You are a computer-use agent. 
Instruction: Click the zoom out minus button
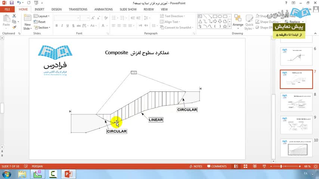tap(271, 166)
